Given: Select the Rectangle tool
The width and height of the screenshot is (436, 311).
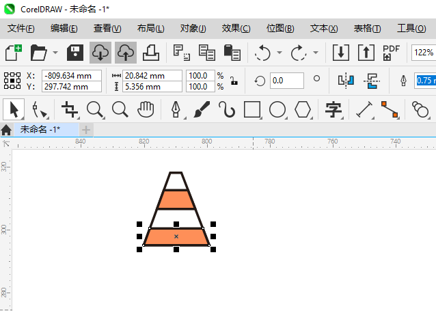Looking at the screenshot, I should point(252,109).
